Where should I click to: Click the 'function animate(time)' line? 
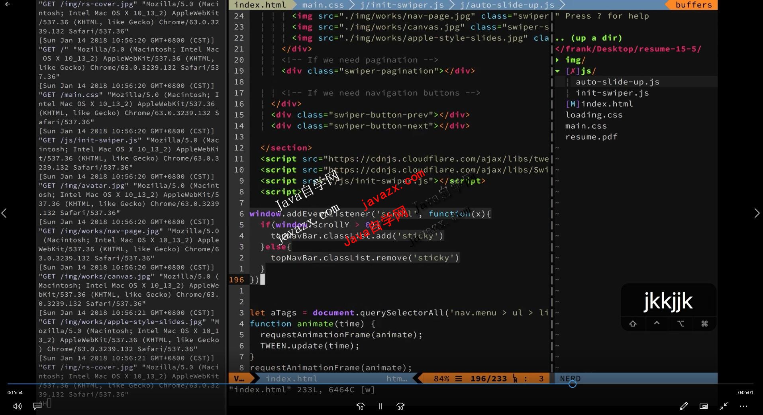(x=312, y=324)
